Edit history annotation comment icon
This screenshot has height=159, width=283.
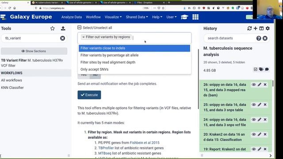coord(267,69)
